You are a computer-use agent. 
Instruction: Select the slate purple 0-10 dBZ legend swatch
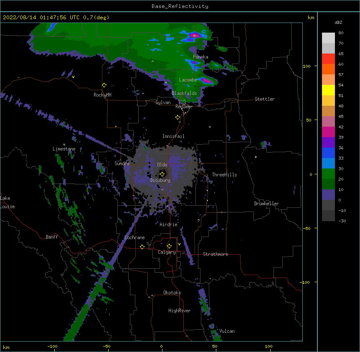click(x=328, y=195)
